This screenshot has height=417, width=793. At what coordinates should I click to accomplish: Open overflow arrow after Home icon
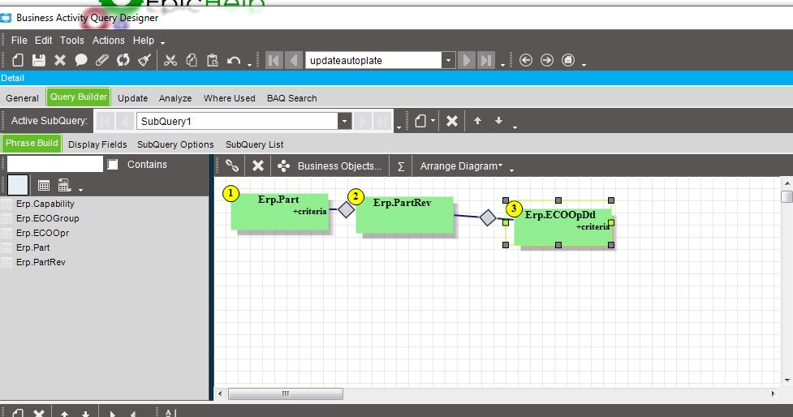(x=584, y=65)
